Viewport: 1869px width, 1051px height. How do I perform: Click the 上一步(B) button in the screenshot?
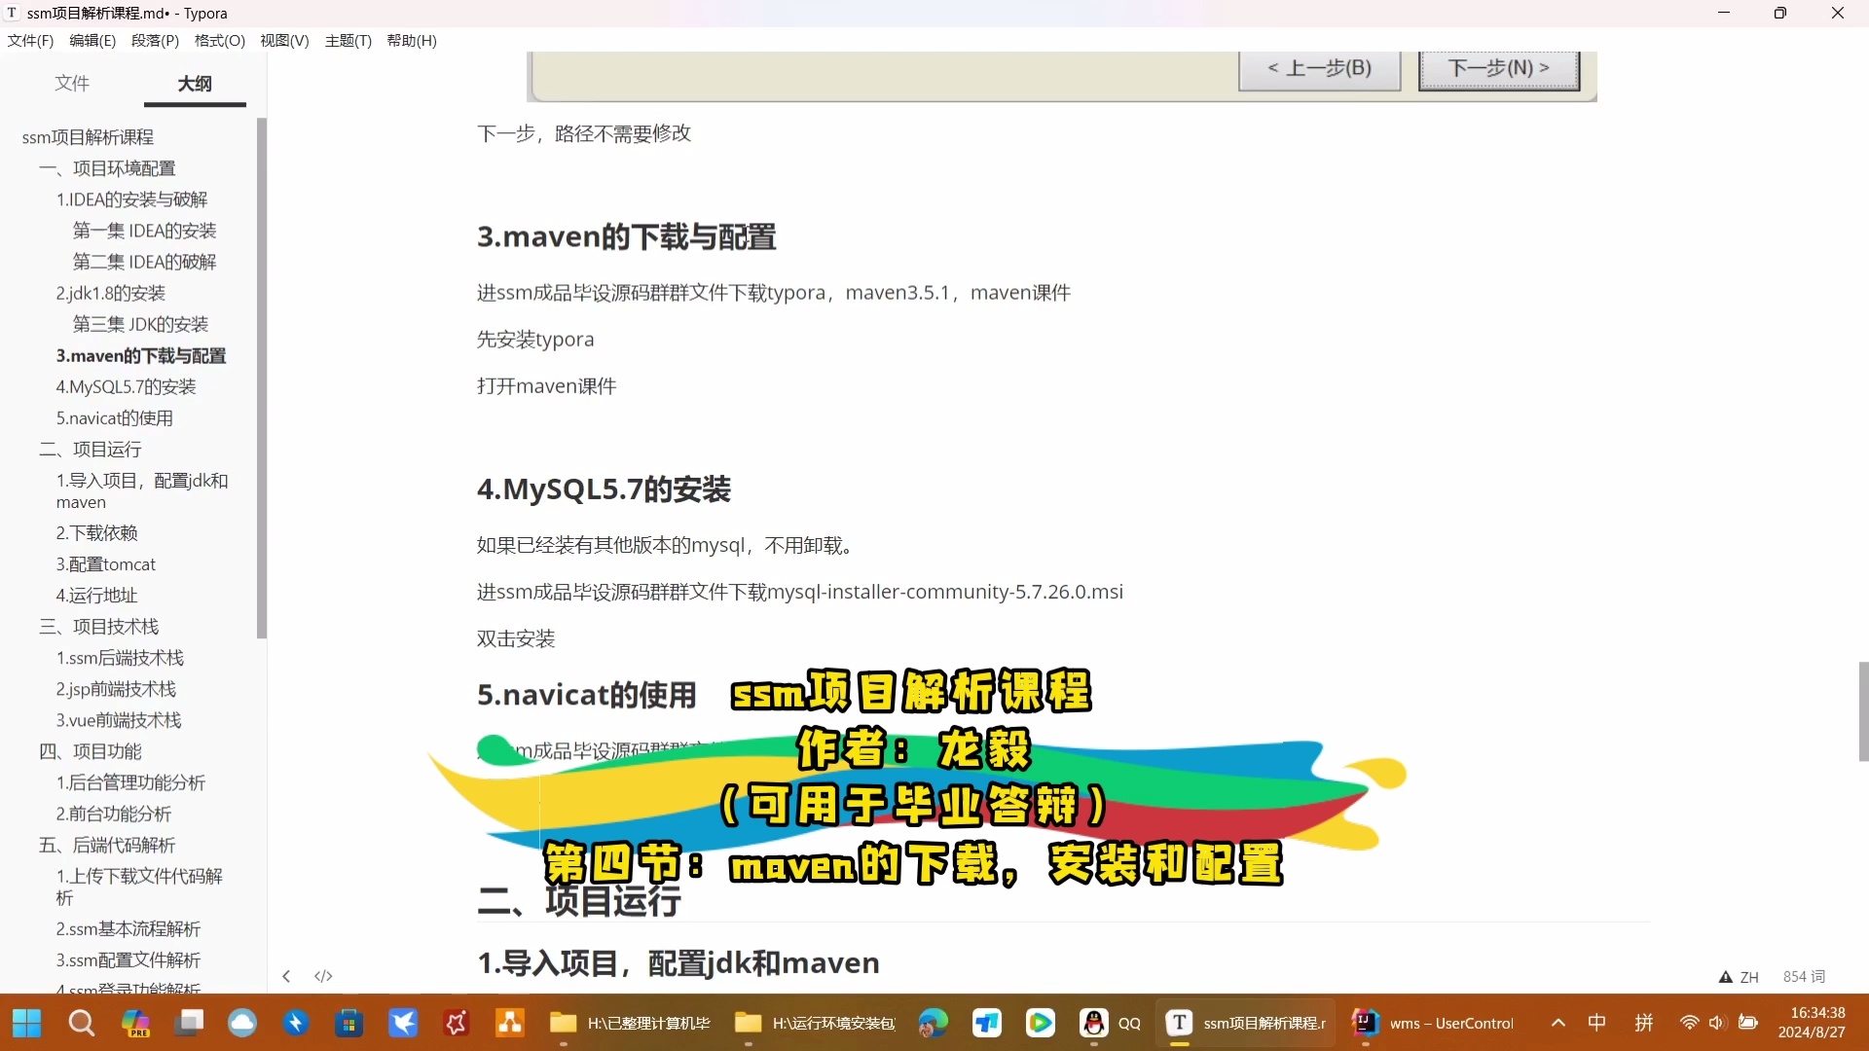point(1320,68)
